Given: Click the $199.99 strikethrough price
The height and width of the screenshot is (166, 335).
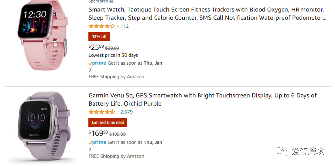Looking at the screenshot, I should pyautogui.click(x=117, y=134).
